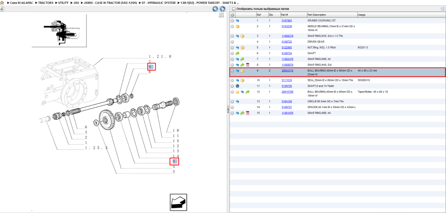This screenshot has height=213, width=446.
Task: Click globe icon for SHAFT,6 and 14 Teeth
Action: click(238, 86)
